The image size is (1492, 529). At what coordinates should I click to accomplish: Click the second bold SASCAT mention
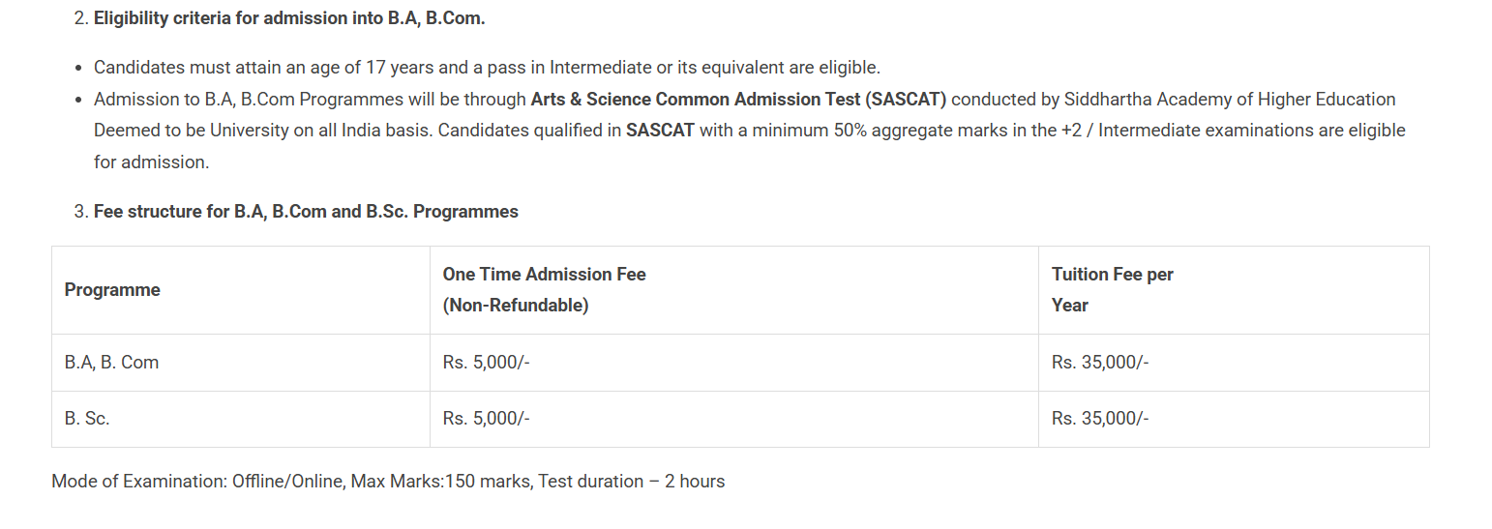coord(660,130)
